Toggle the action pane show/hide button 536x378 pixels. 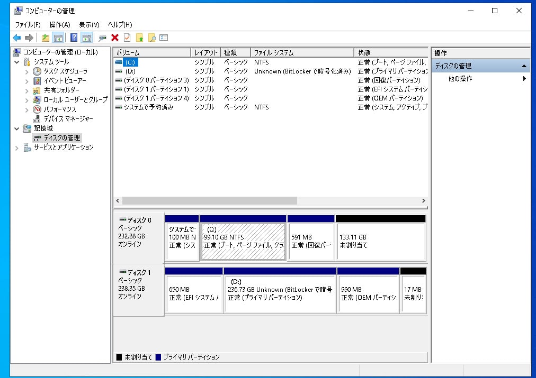tap(86, 38)
